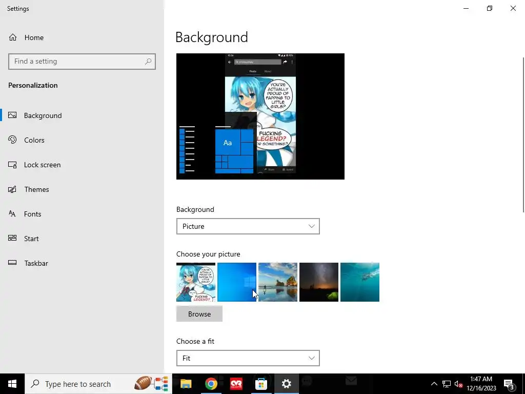This screenshot has height=394, width=525.
Task: Click the magnifier icon in Find a setting
Action: [x=148, y=62]
